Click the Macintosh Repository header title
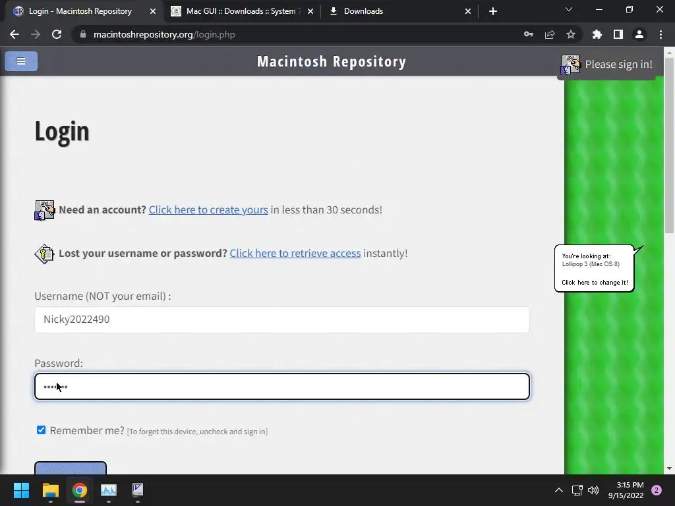Screen dimensions: 675x506 [x=332, y=61]
